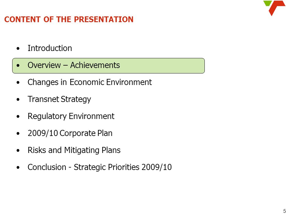Click Conclusion - Strategic Priorities 2009/10
This screenshot has height=214, width=286.
pyautogui.click(x=99, y=167)
